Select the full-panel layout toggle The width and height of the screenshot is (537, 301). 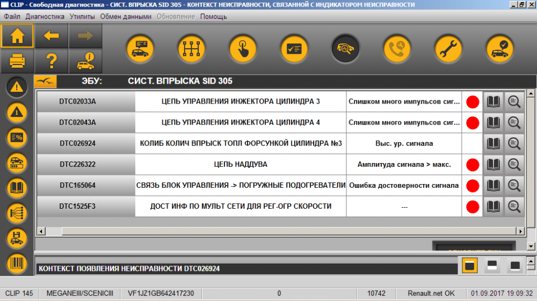[x=469, y=266]
